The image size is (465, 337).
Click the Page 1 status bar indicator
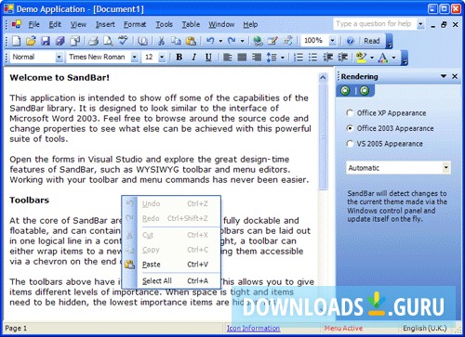16,328
